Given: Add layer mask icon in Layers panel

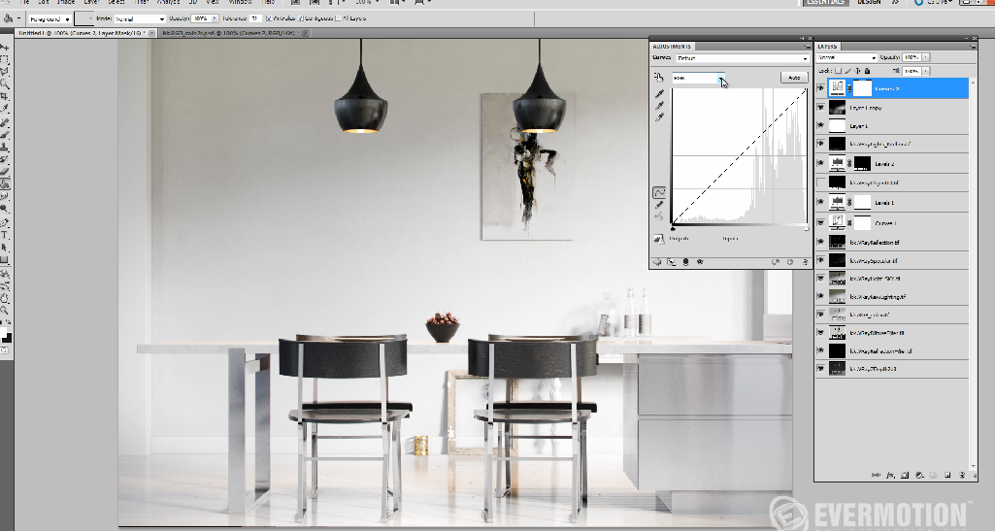Looking at the screenshot, I should [x=905, y=475].
